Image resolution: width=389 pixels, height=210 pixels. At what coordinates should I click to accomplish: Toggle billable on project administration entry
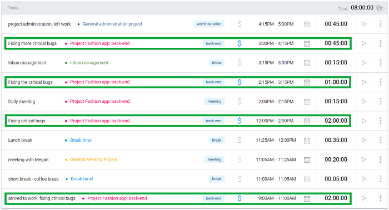(240, 24)
